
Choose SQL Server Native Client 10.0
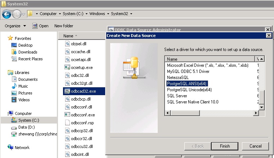point(193,102)
